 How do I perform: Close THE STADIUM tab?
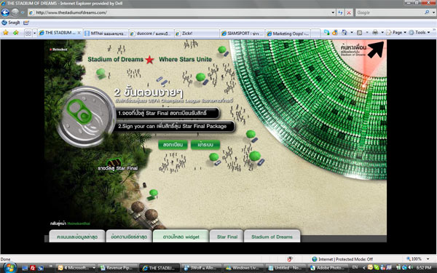click(x=79, y=33)
